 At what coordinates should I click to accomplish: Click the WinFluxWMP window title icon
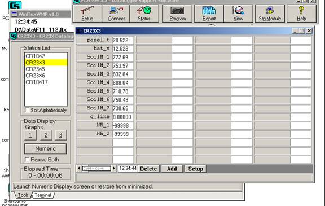coord(14,14)
